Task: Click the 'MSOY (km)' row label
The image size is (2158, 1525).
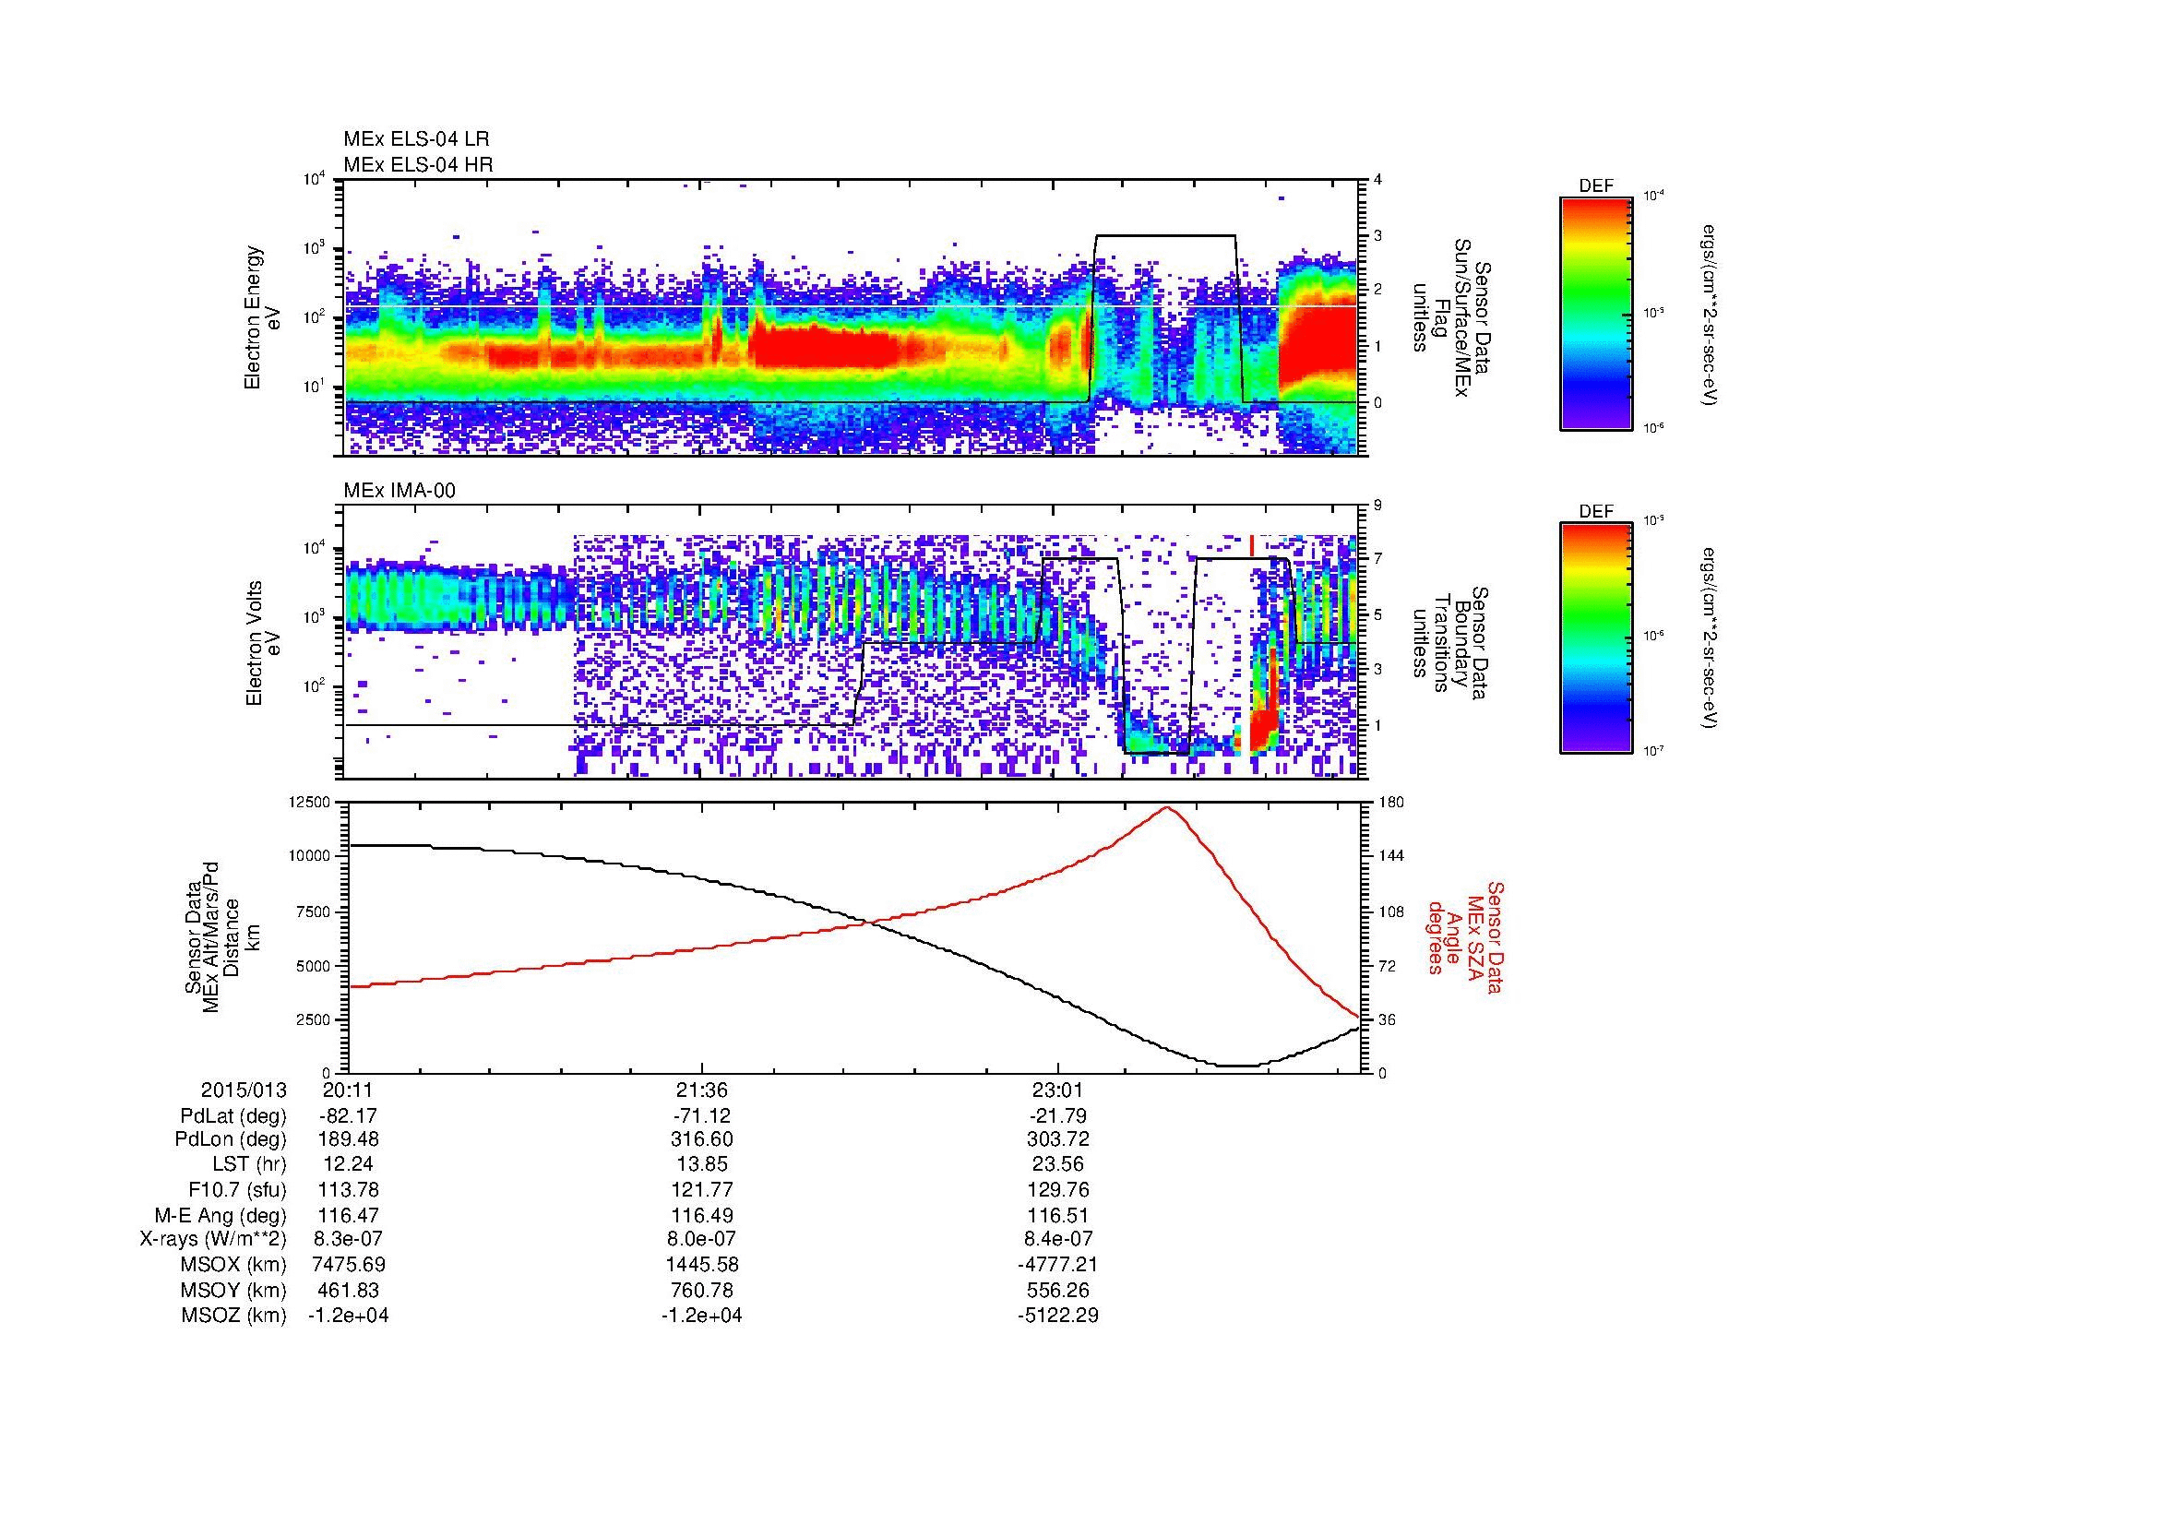Action: coord(233,1291)
